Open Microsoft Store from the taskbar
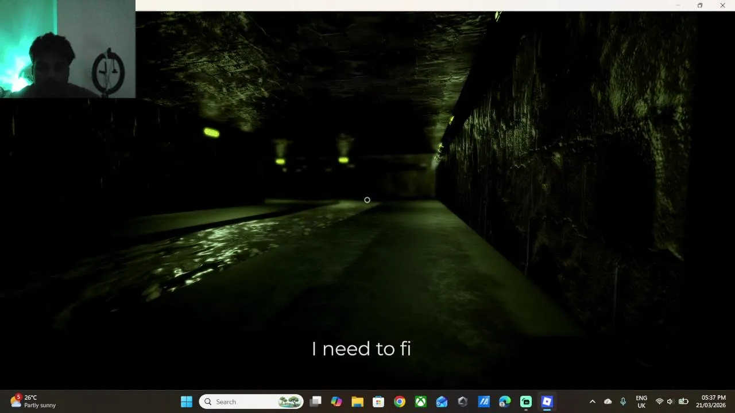This screenshot has width=735, height=413. (378, 402)
